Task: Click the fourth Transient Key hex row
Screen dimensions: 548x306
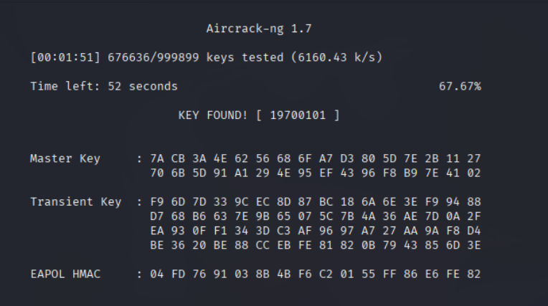Action: click(315, 245)
